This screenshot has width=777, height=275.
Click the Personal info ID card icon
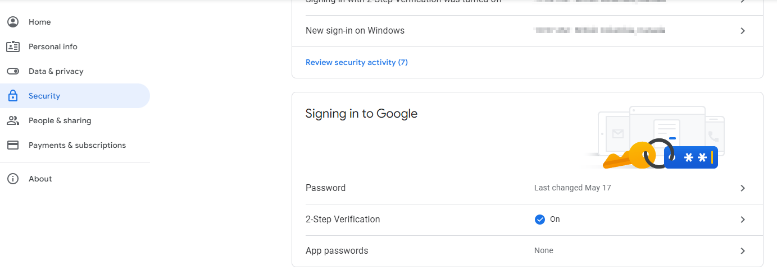12,46
